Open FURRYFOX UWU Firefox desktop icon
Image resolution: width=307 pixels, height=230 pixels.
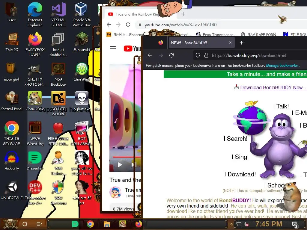pyautogui.click(x=35, y=45)
